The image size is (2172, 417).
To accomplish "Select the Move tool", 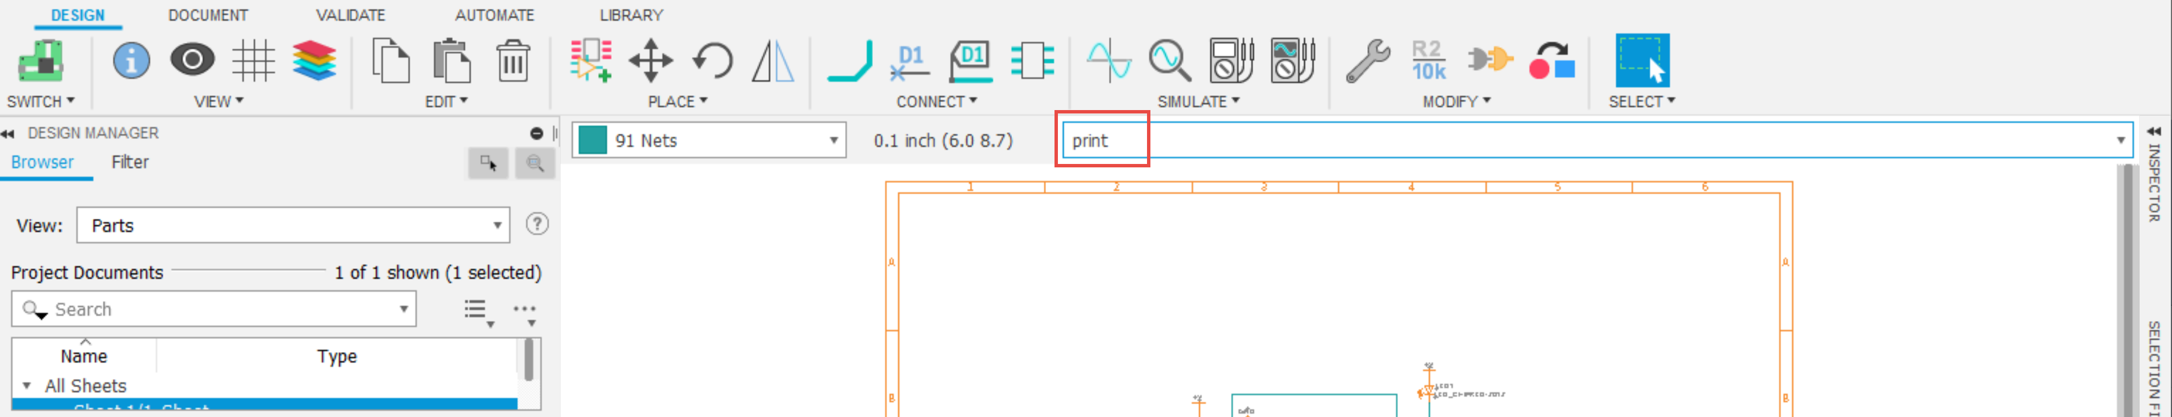I will coord(651,61).
